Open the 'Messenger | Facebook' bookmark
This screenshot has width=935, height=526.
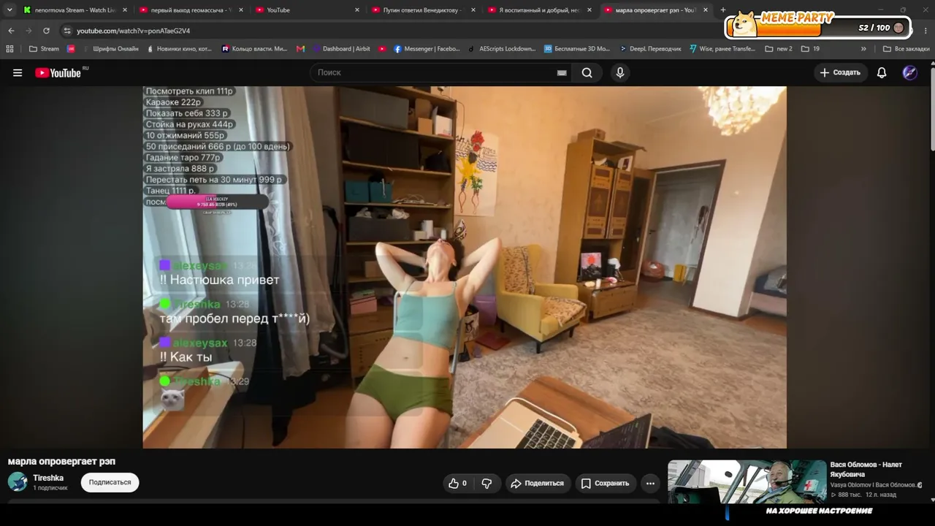tap(427, 49)
